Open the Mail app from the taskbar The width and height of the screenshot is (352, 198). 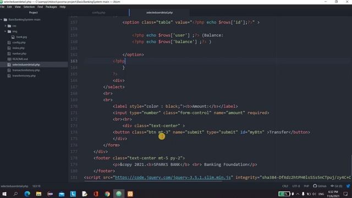click(x=62, y=194)
